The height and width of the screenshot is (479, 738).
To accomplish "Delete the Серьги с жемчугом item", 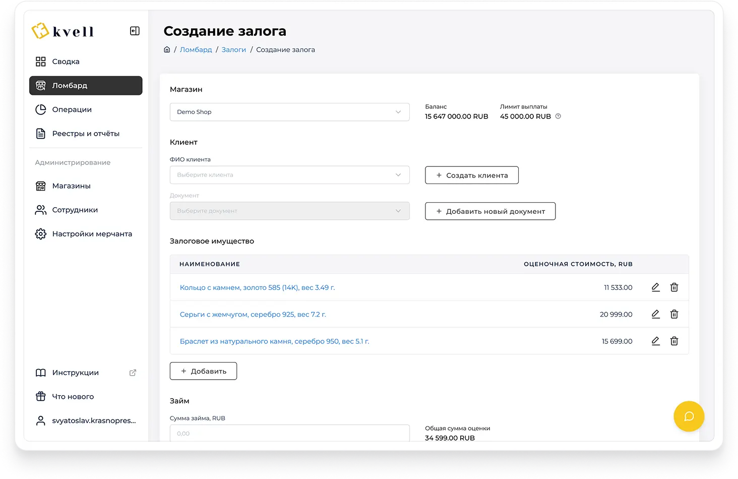I will [x=674, y=314].
